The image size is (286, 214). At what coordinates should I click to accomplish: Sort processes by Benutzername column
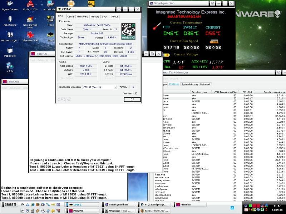click(200, 92)
